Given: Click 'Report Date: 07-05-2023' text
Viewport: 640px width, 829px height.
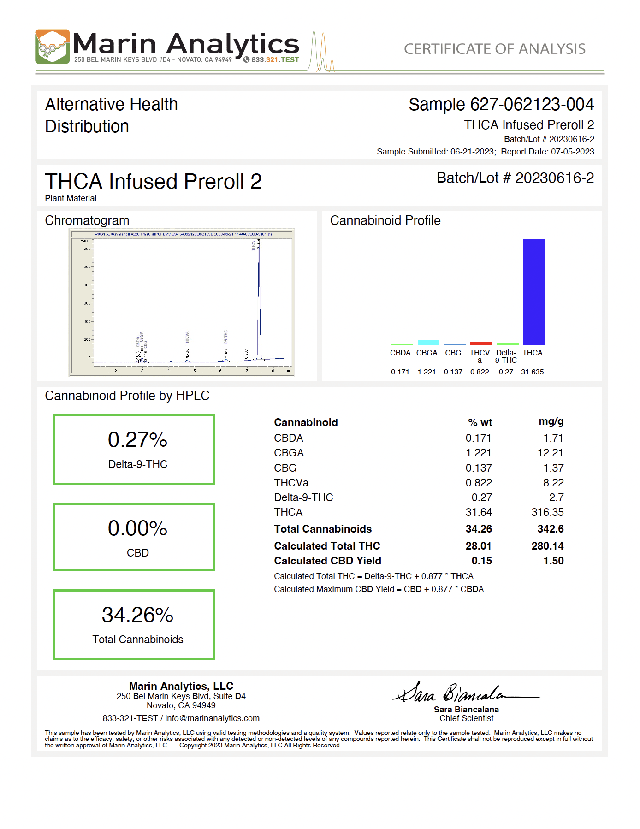Looking at the screenshot, I should [547, 152].
